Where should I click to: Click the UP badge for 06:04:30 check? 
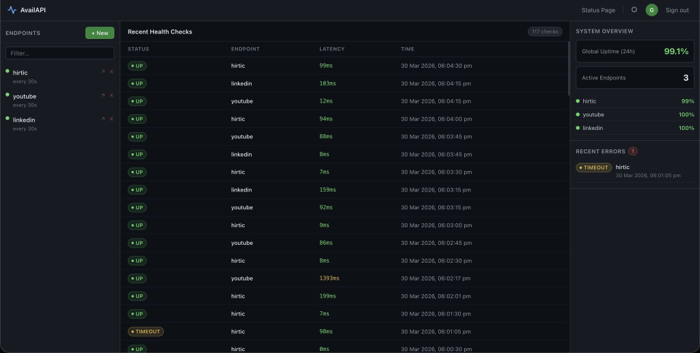[137, 66]
